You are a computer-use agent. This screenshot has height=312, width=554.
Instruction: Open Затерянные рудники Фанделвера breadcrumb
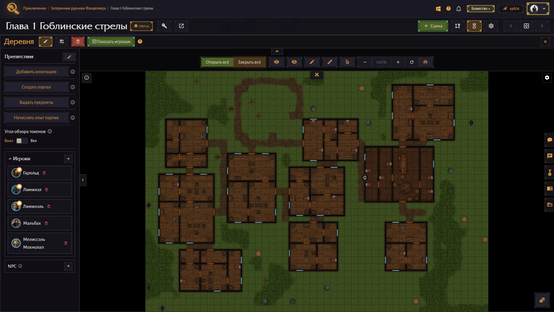coord(78,8)
